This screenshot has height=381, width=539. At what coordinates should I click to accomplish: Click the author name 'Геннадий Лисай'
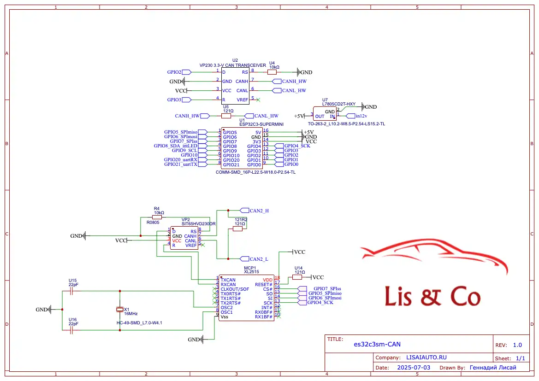(493, 368)
